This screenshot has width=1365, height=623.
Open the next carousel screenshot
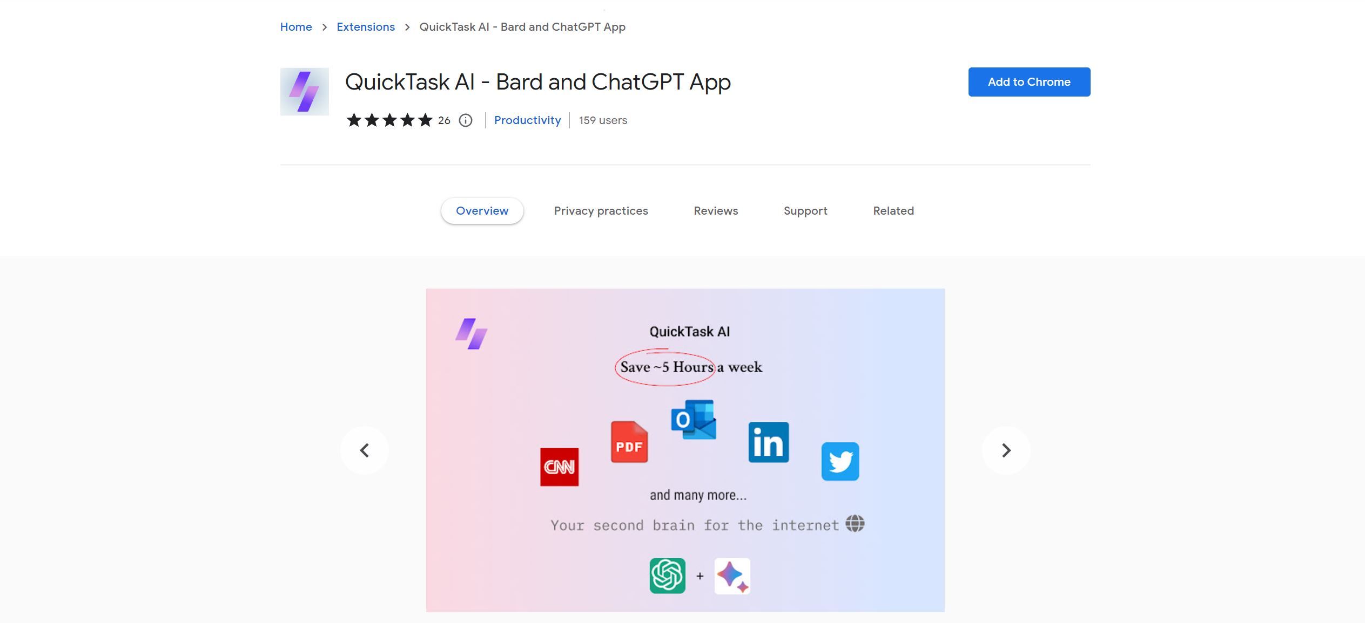pyautogui.click(x=1006, y=450)
